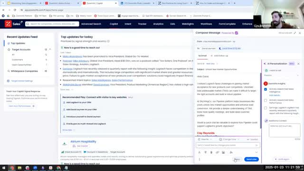Viewport: 304px width, 171px height.
Task: Click the Shorten option in compose toolbar
Action: pyautogui.click(x=252, y=139)
